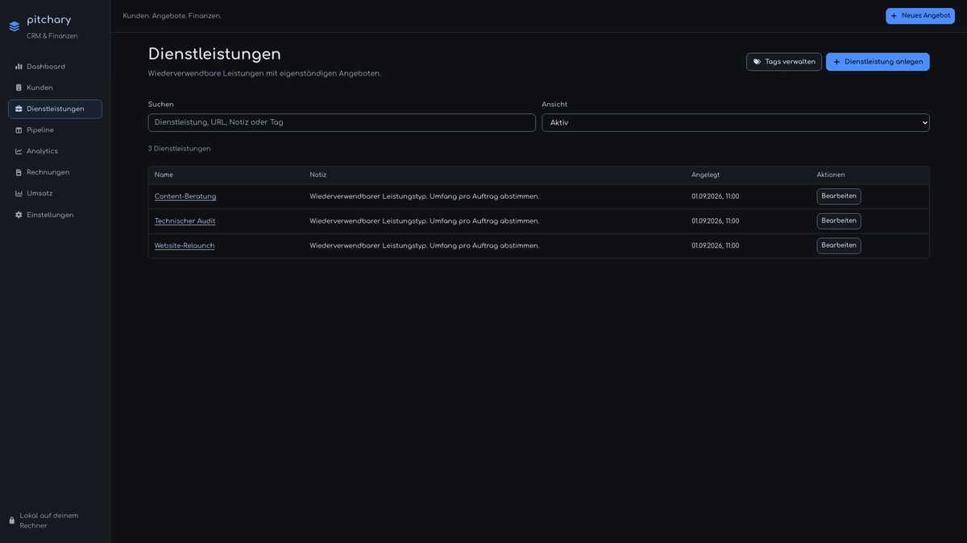Screen dimensions: 967x543
Task: Open Rechnungen from the sidebar
Action: point(55,172)
